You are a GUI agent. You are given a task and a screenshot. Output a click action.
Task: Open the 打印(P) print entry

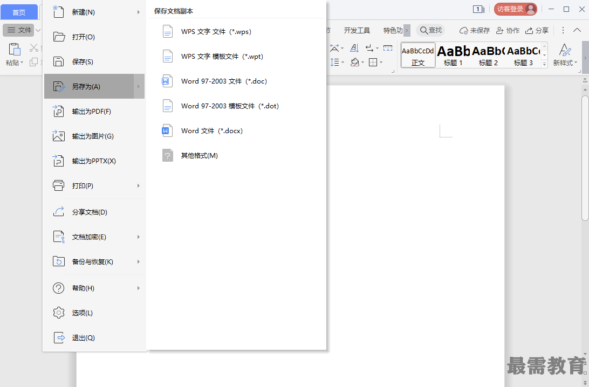[x=94, y=185]
